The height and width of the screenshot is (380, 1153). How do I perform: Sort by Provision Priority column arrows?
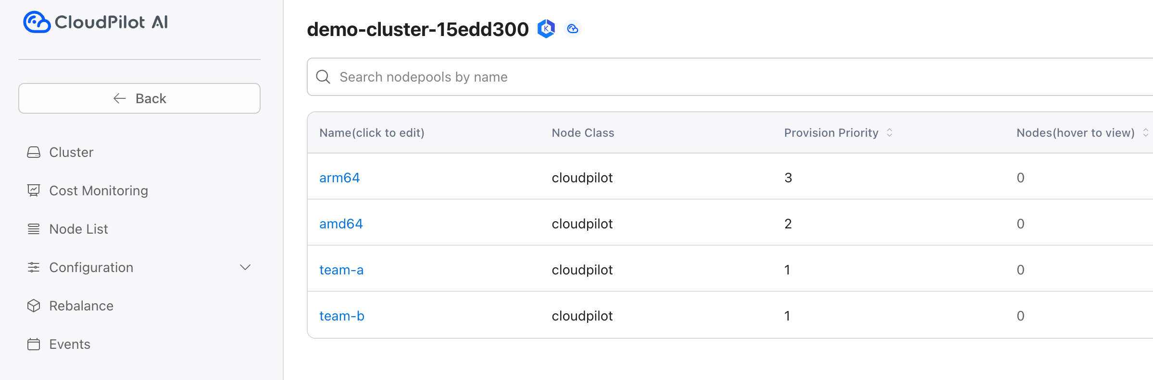(890, 132)
